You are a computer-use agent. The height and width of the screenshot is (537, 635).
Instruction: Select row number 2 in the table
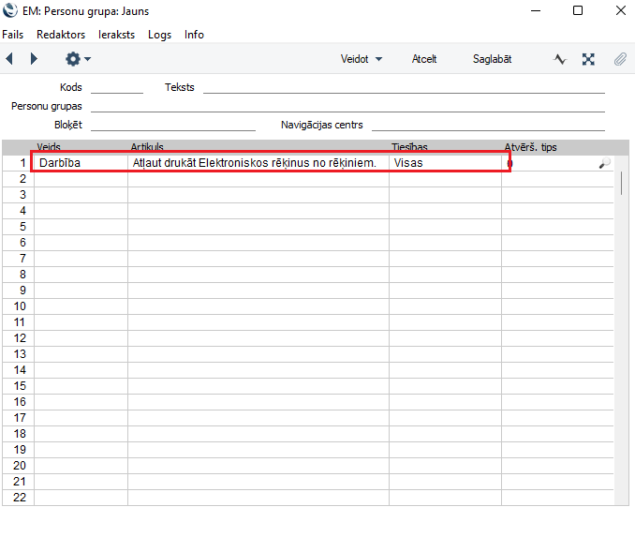19,178
